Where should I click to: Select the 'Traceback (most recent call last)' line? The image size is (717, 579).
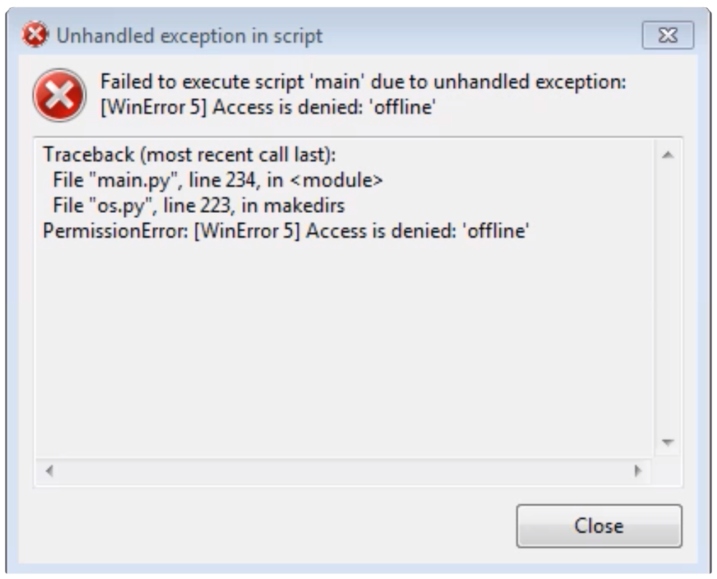(189, 155)
